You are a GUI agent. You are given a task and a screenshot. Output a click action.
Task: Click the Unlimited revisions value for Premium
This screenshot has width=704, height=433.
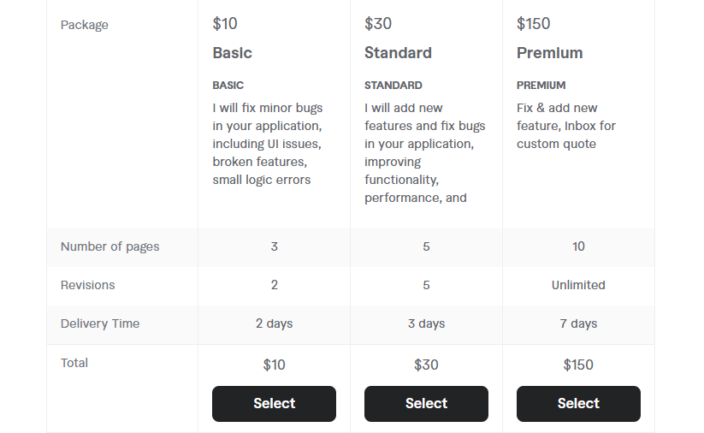578,285
